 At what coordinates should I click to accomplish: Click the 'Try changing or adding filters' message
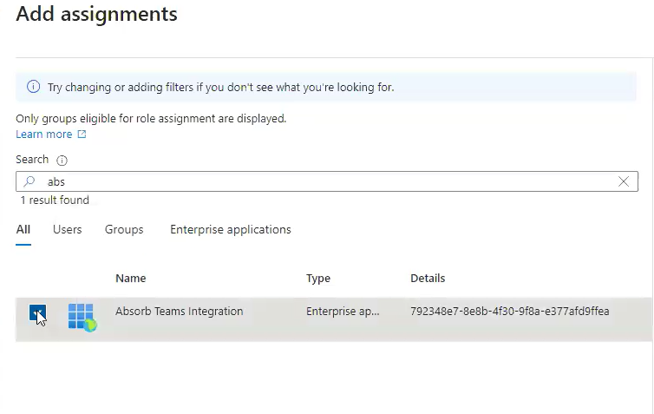220,87
